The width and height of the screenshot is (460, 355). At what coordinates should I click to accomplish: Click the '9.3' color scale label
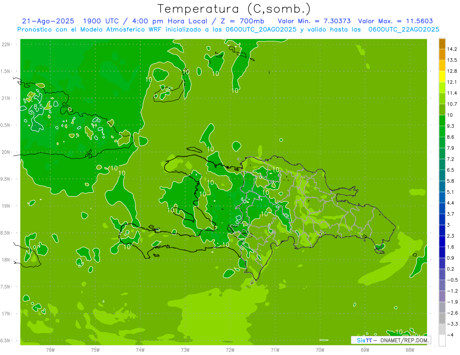pyautogui.click(x=451, y=126)
